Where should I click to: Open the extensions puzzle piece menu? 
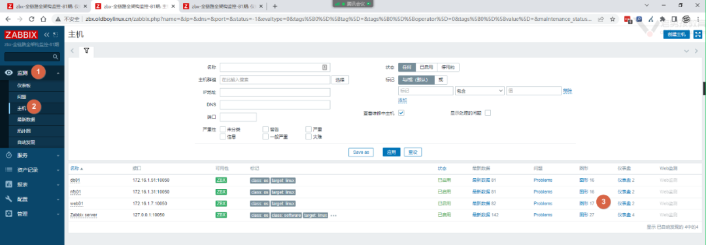tap(663, 20)
